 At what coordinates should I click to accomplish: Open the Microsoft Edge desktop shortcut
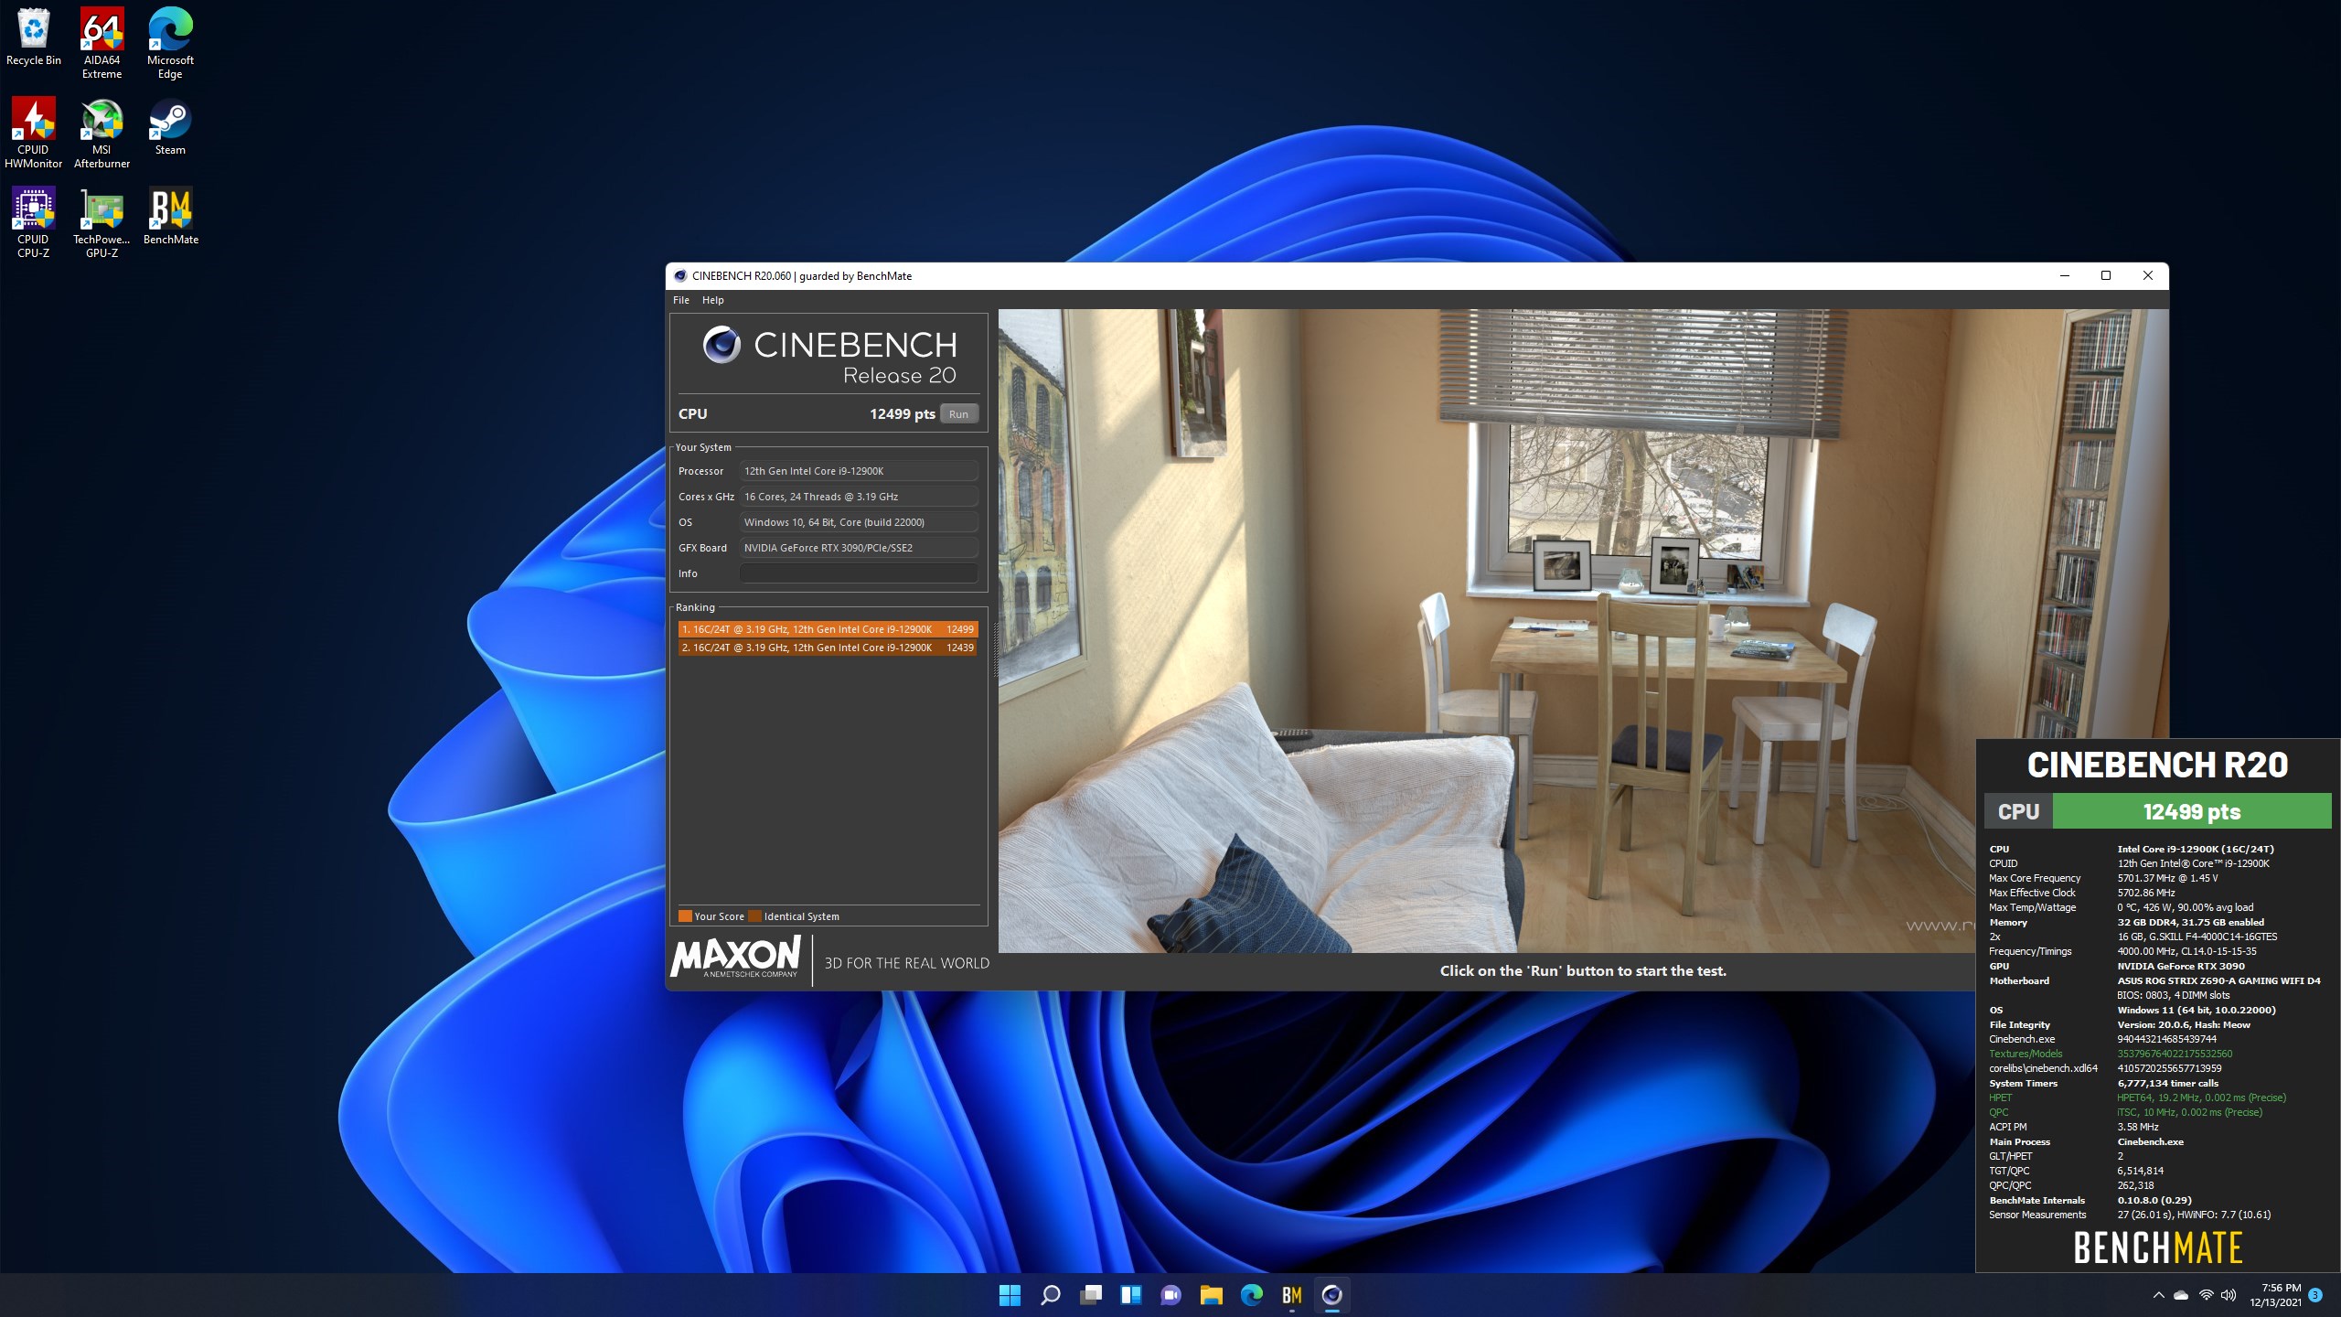coord(170,43)
